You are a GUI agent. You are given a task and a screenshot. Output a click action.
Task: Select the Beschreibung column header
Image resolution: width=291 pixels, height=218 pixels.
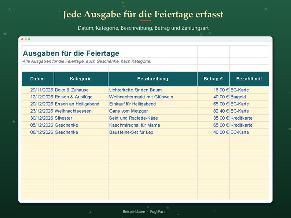[153, 79]
